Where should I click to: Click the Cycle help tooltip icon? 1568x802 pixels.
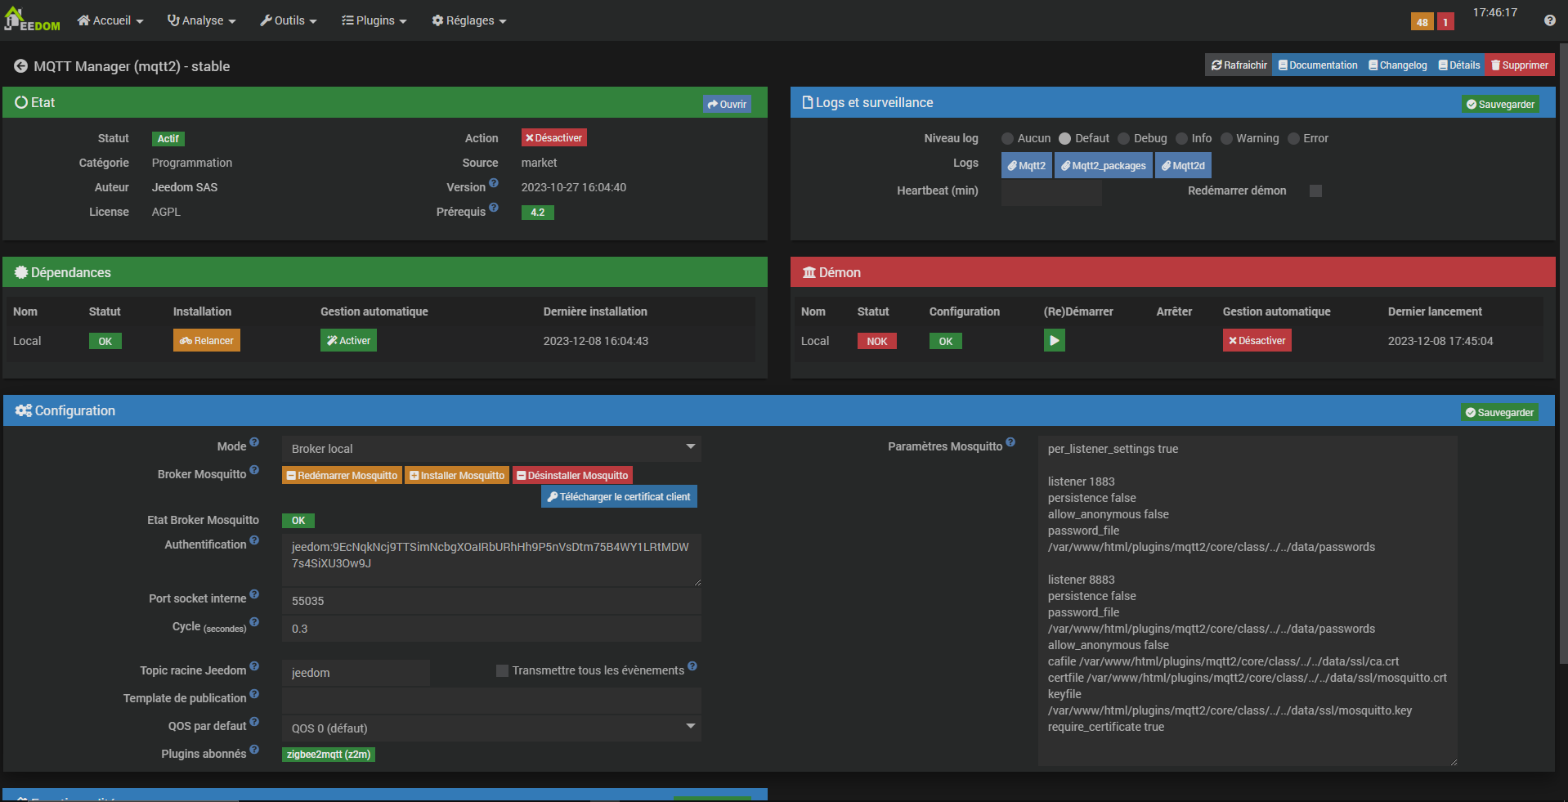pos(254,622)
